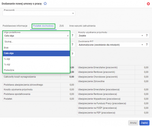Viewport: 152px width, 127px height.
Task: Mark the dialog as favorite with the star icon
Action: pos(45,4)
